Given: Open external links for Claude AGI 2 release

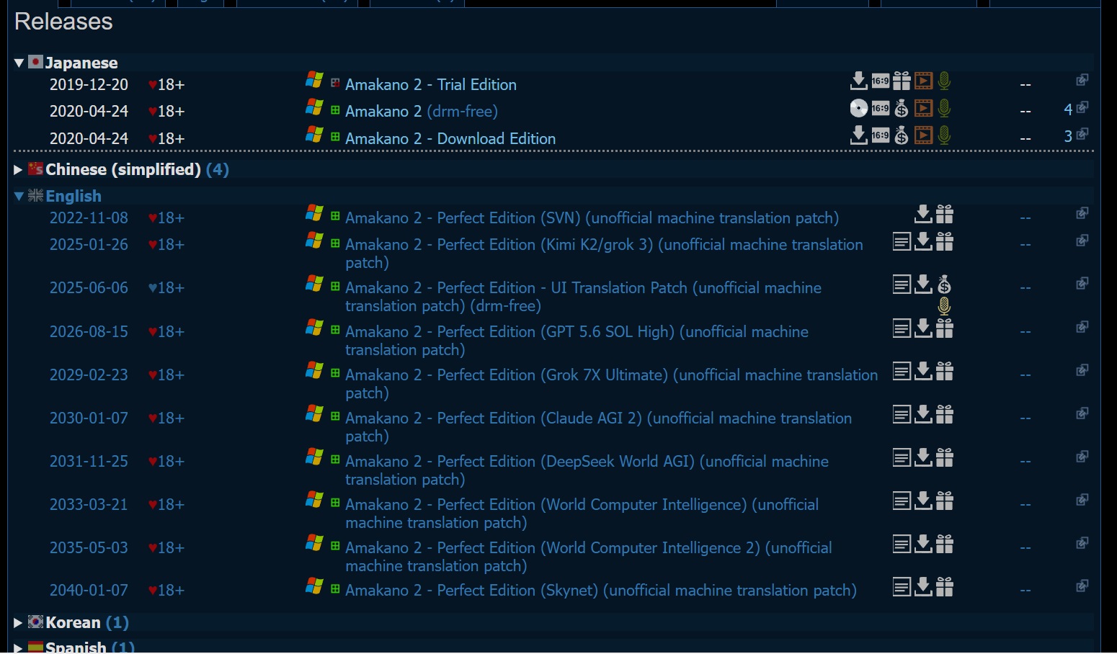Looking at the screenshot, I should [1082, 413].
